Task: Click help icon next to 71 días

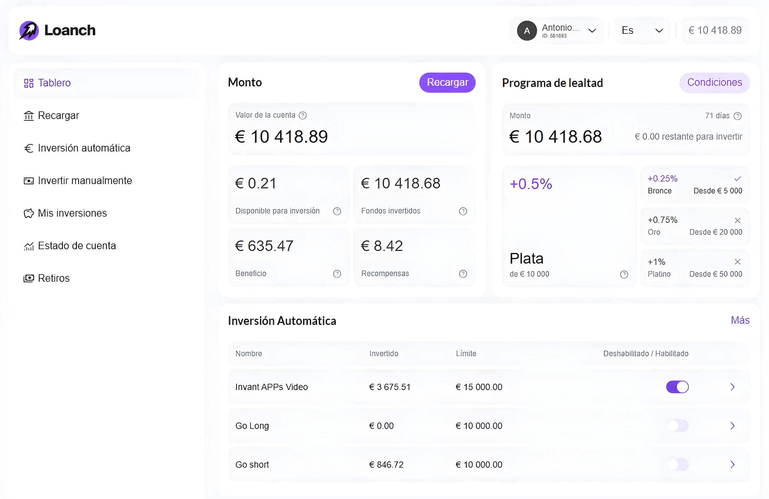Action: [737, 116]
